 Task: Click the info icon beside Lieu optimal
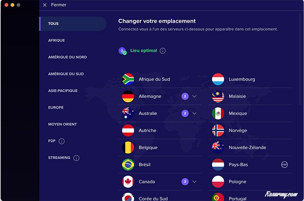163,51
